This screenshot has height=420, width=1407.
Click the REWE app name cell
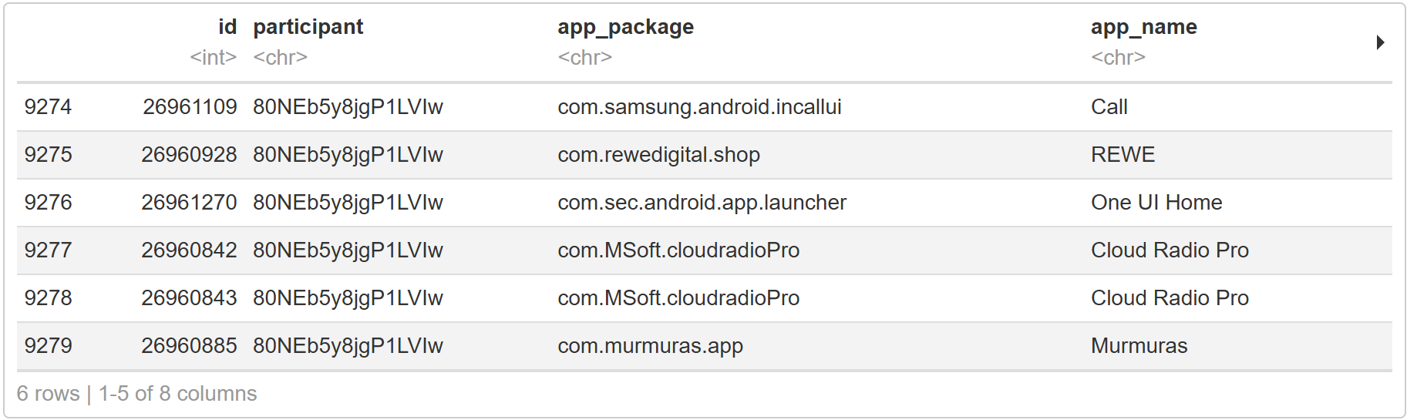(1123, 155)
